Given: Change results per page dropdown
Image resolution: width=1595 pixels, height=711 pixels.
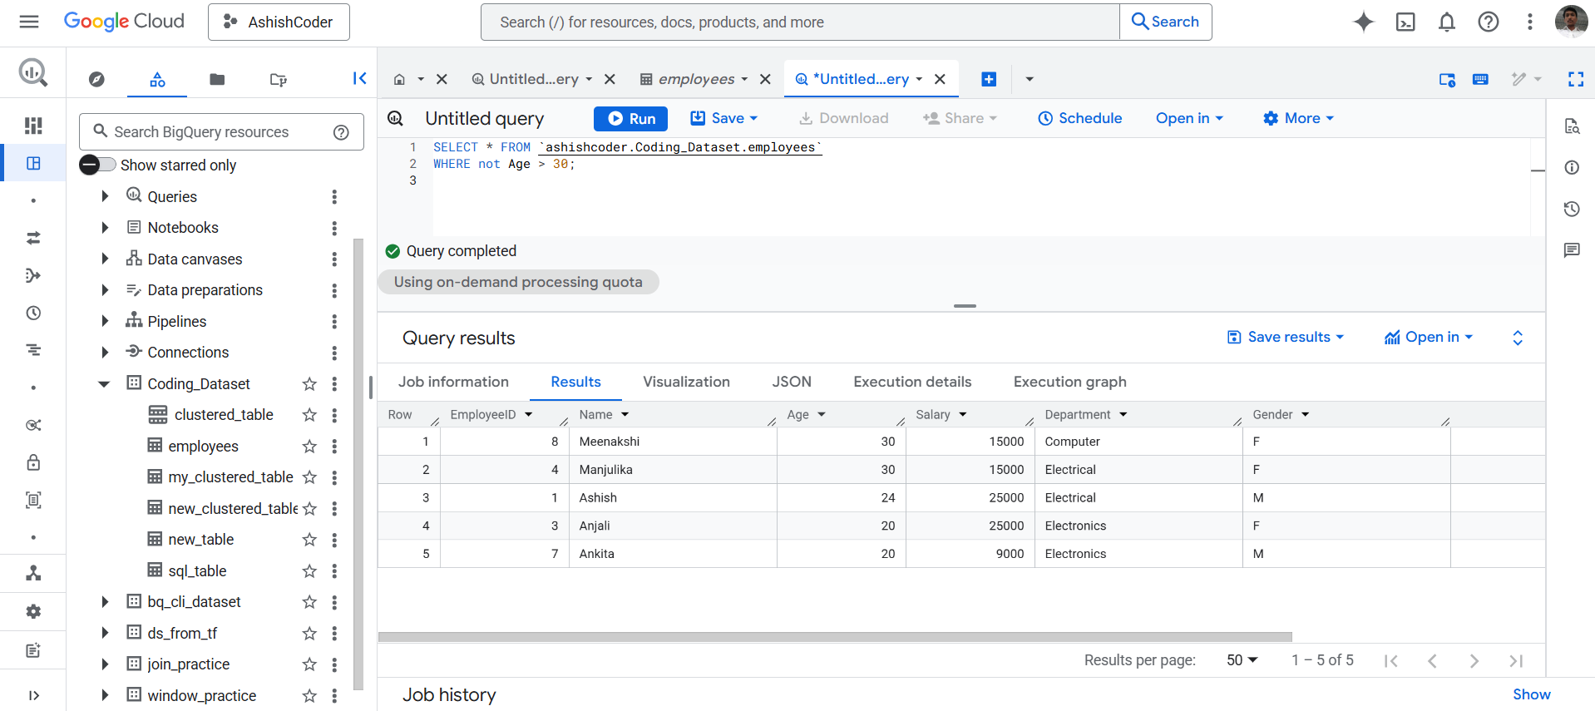Looking at the screenshot, I should (1242, 660).
